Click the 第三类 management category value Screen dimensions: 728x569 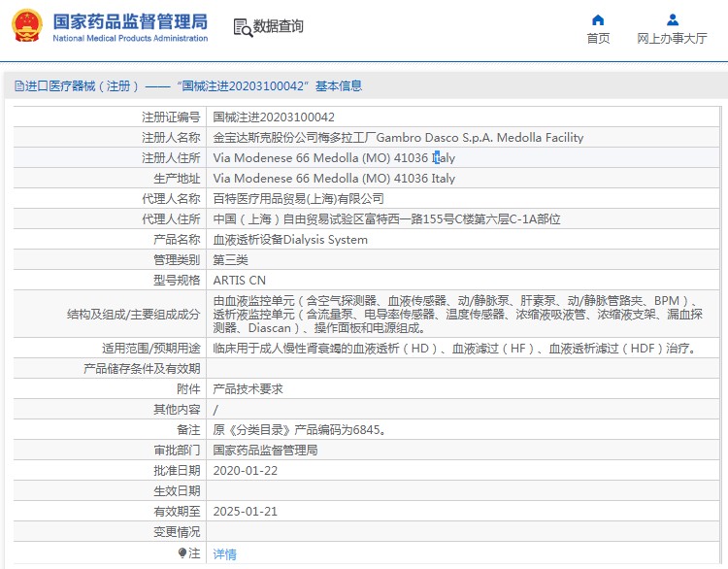231,260
